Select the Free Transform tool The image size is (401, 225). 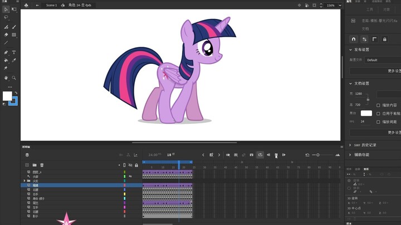pos(14,9)
